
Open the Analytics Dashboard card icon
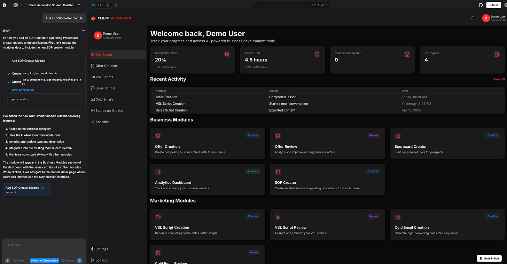coord(158,172)
